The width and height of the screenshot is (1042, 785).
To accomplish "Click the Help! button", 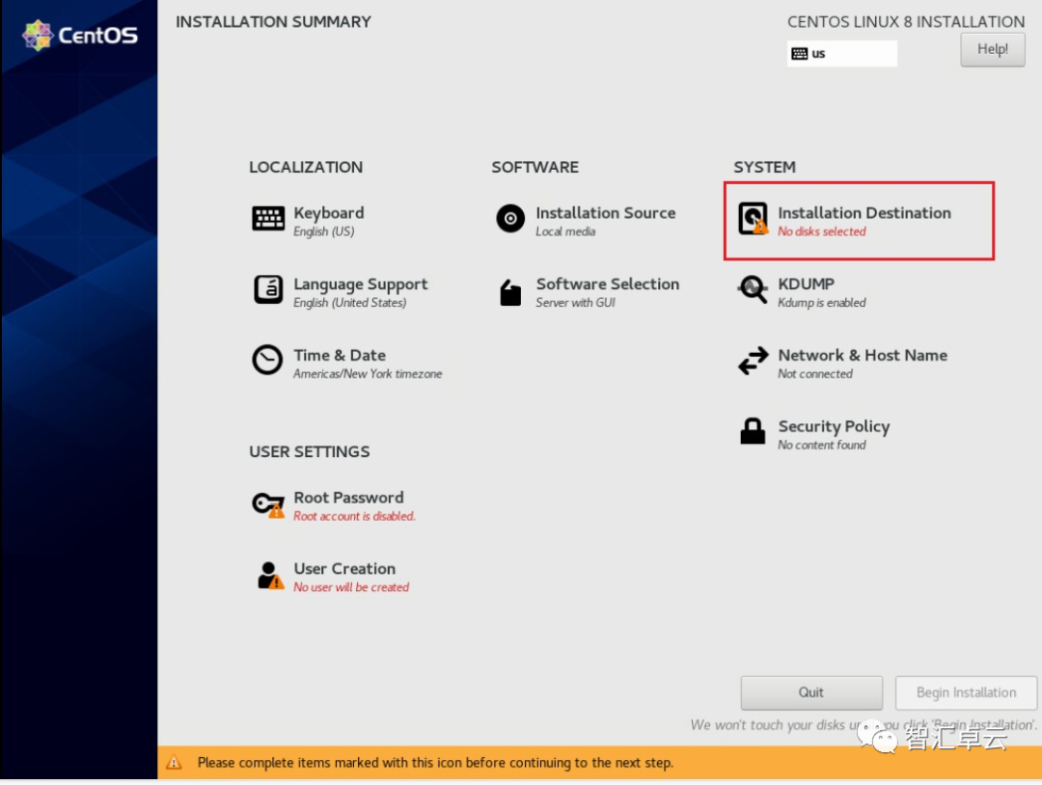I will (x=992, y=49).
